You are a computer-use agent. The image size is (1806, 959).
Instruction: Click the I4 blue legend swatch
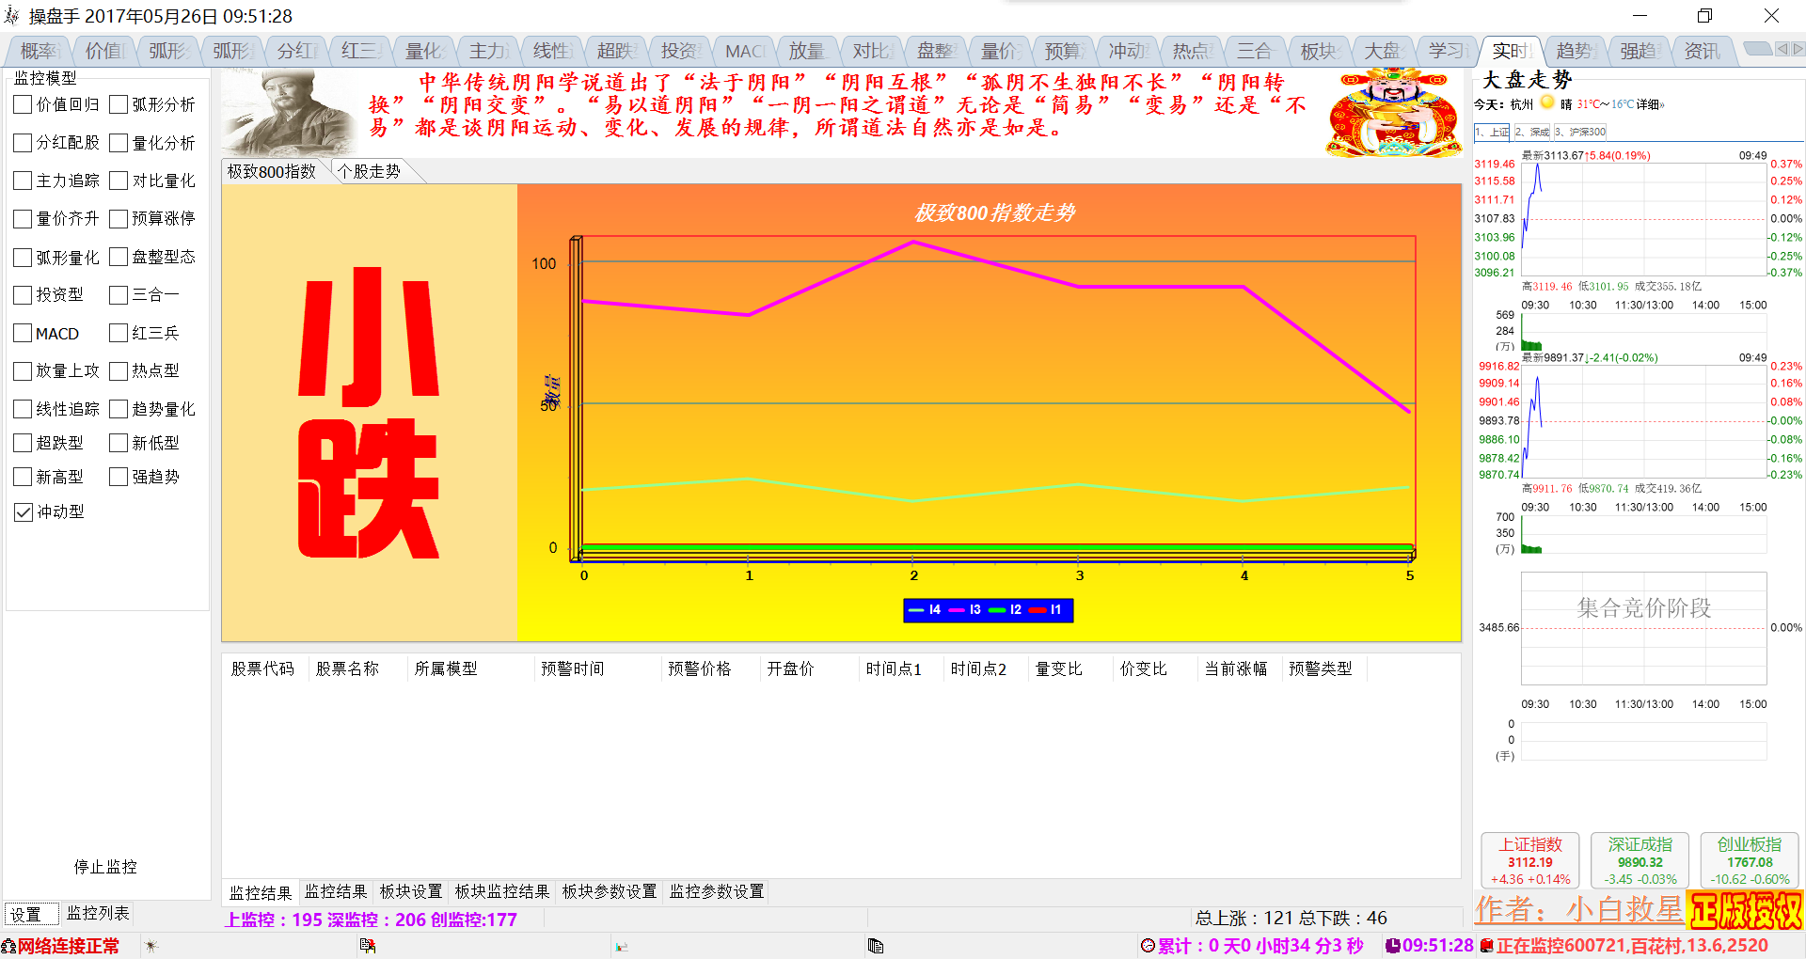click(x=916, y=610)
